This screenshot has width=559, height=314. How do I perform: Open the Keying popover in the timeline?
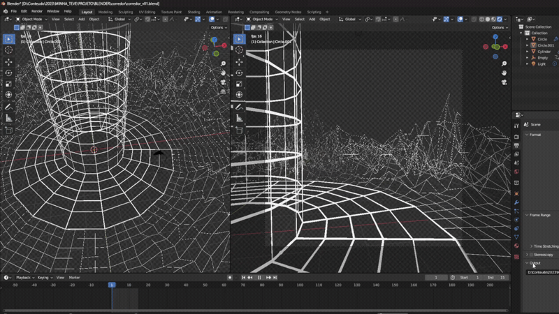(x=44, y=278)
